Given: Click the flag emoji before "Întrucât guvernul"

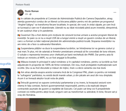Looking at the screenshot, I should (x=19, y=83).
